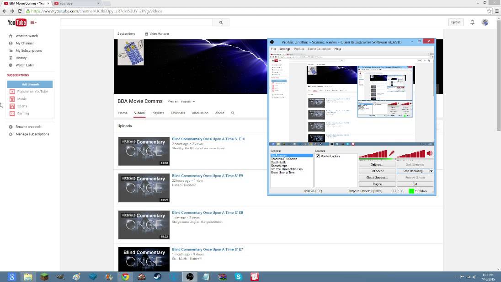The height and width of the screenshot is (282, 501).
Task: Open the Help menu in OBS
Action: coord(338,49)
